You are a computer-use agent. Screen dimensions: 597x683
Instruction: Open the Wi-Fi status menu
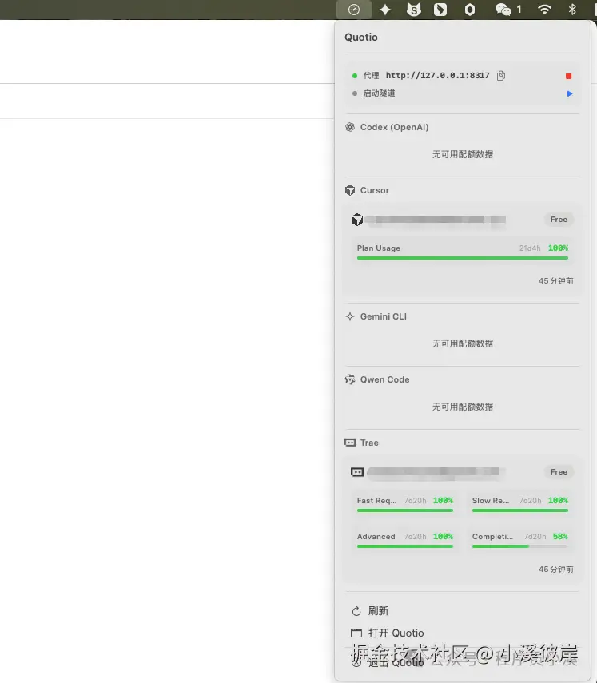coord(544,10)
